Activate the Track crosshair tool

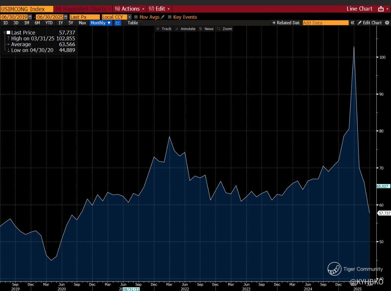(x=163, y=29)
